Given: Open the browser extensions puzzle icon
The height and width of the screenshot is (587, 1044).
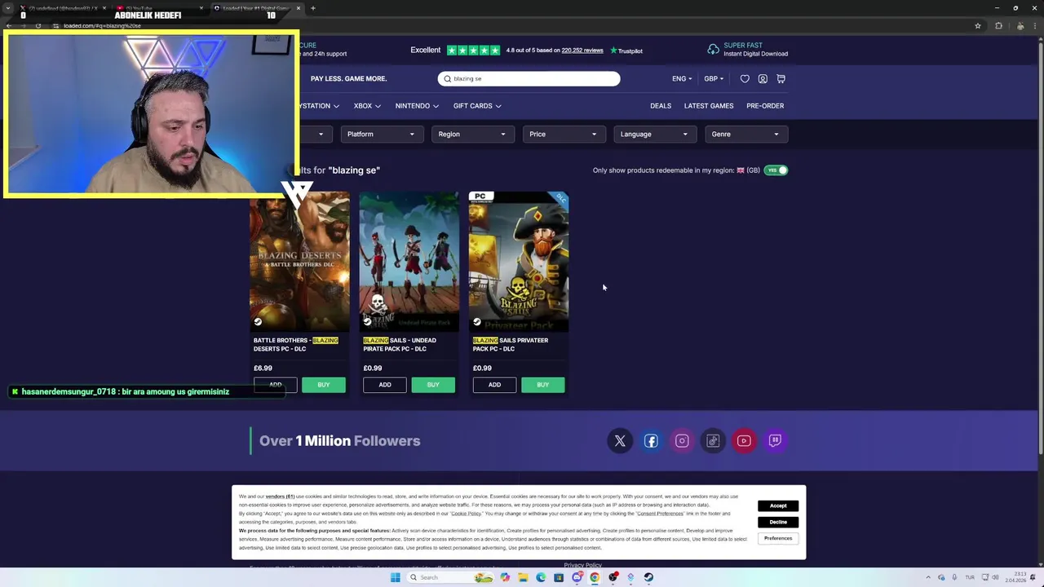Looking at the screenshot, I should 998,26.
